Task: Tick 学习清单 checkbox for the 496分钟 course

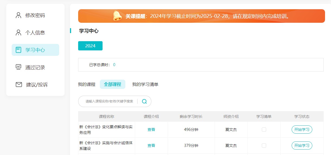Action: tap(264, 130)
